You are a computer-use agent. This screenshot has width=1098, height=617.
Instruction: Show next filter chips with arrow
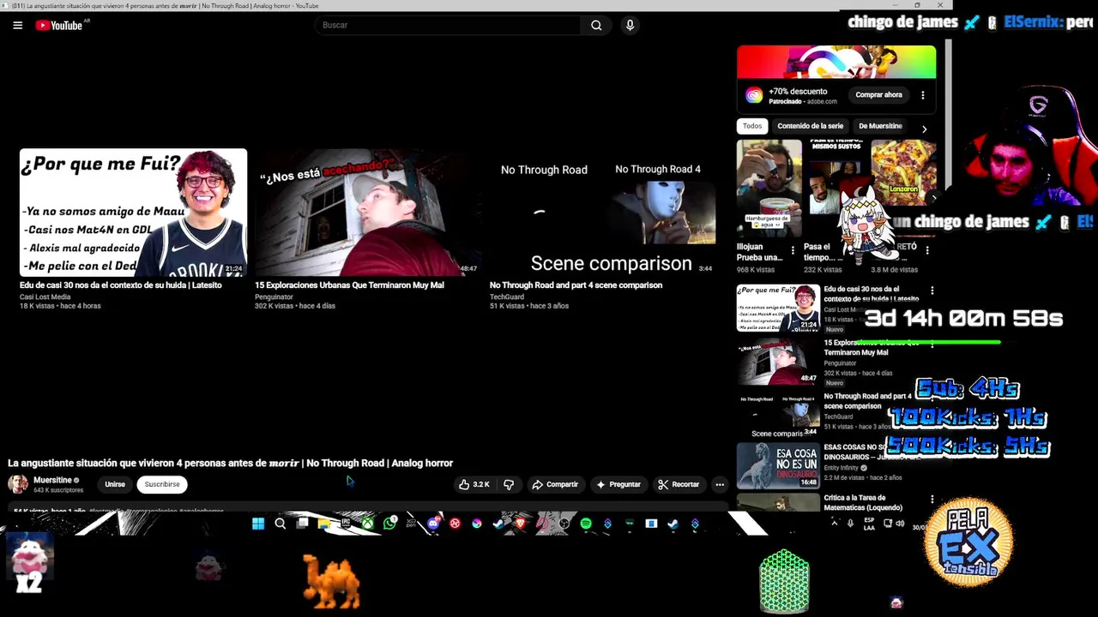click(924, 129)
